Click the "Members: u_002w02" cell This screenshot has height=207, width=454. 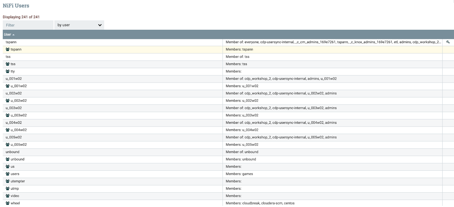click(x=333, y=101)
